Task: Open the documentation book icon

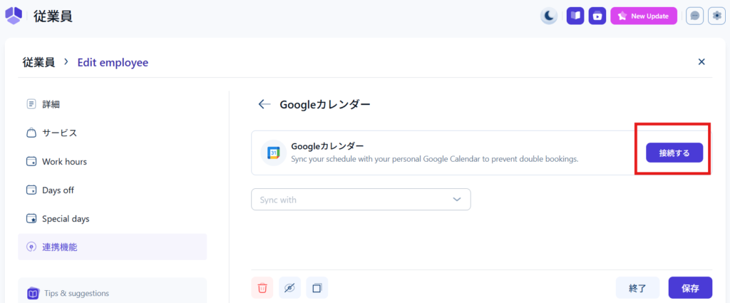Action: click(x=575, y=16)
